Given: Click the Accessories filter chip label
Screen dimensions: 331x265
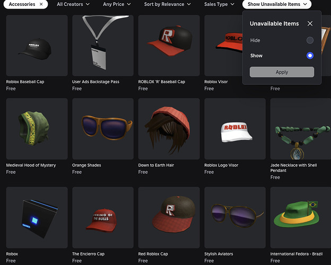Looking at the screenshot, I should click(x=22, y=4).
